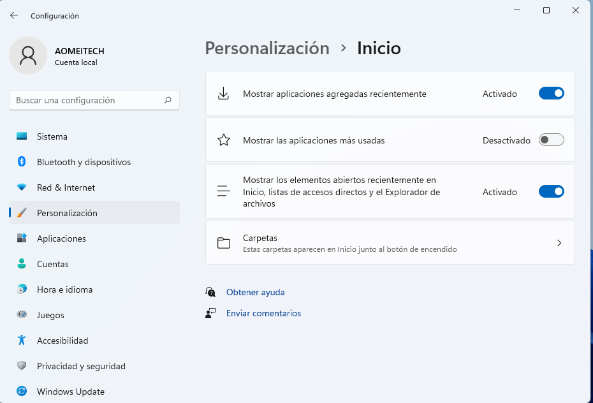The height and width of the screenshot is (403, 593).
Task: Click the Windows Update sync icon
Action: coord(22,392)
